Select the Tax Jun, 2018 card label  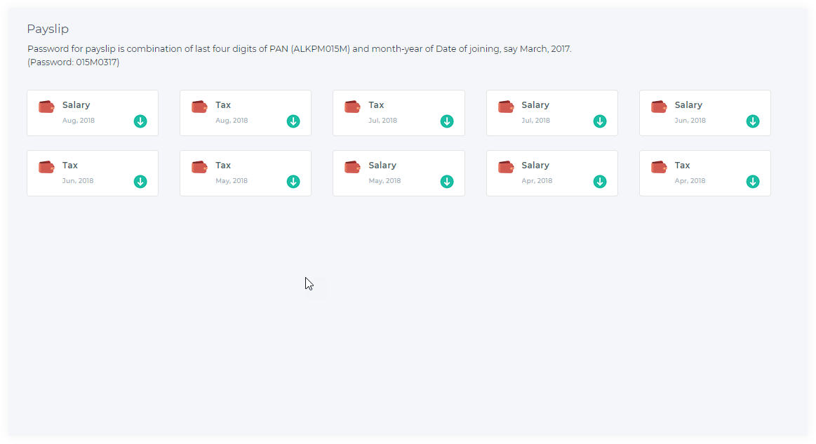pyautogui.click(x=69, y=165)
